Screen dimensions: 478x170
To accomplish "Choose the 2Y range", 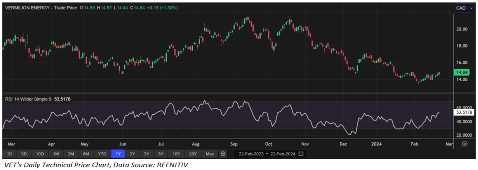I will 132,154.
